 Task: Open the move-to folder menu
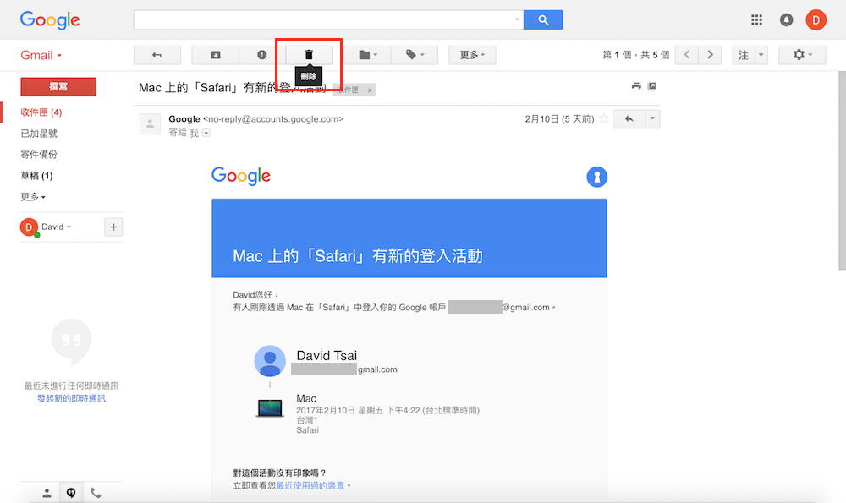(367, 55)
